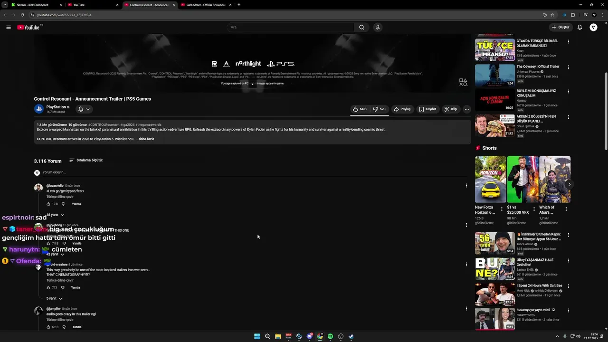Screen dimensions: 608x342
Task: Click the search magnifier button
Action: [361, 27]
